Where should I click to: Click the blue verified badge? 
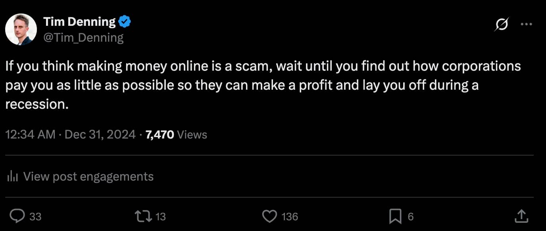pyautogui.click(x=125, y=22)
